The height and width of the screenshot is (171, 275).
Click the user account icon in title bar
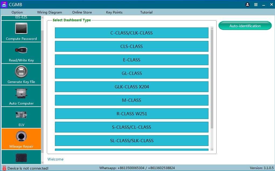tap(248, 5)
